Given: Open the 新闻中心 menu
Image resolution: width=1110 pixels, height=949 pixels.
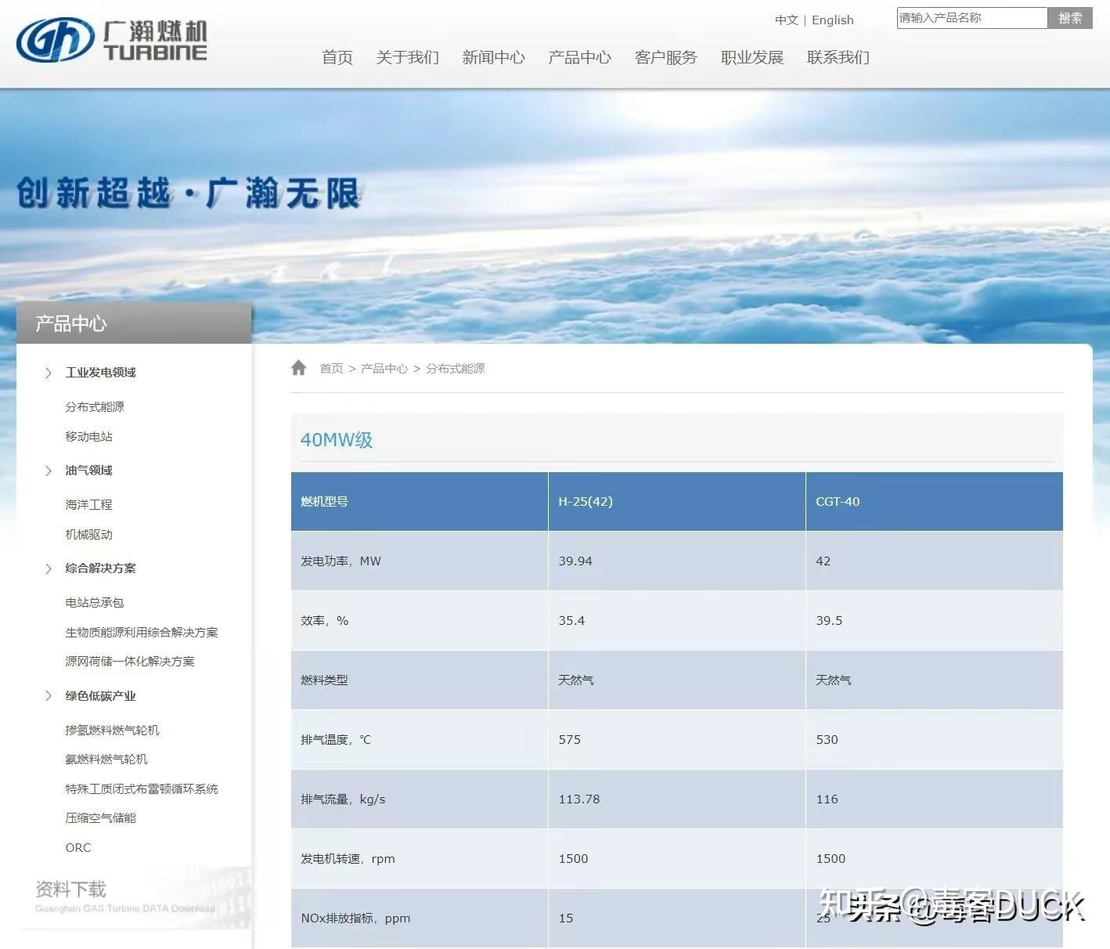Looking at the screenshot, I should click(493, 57).
